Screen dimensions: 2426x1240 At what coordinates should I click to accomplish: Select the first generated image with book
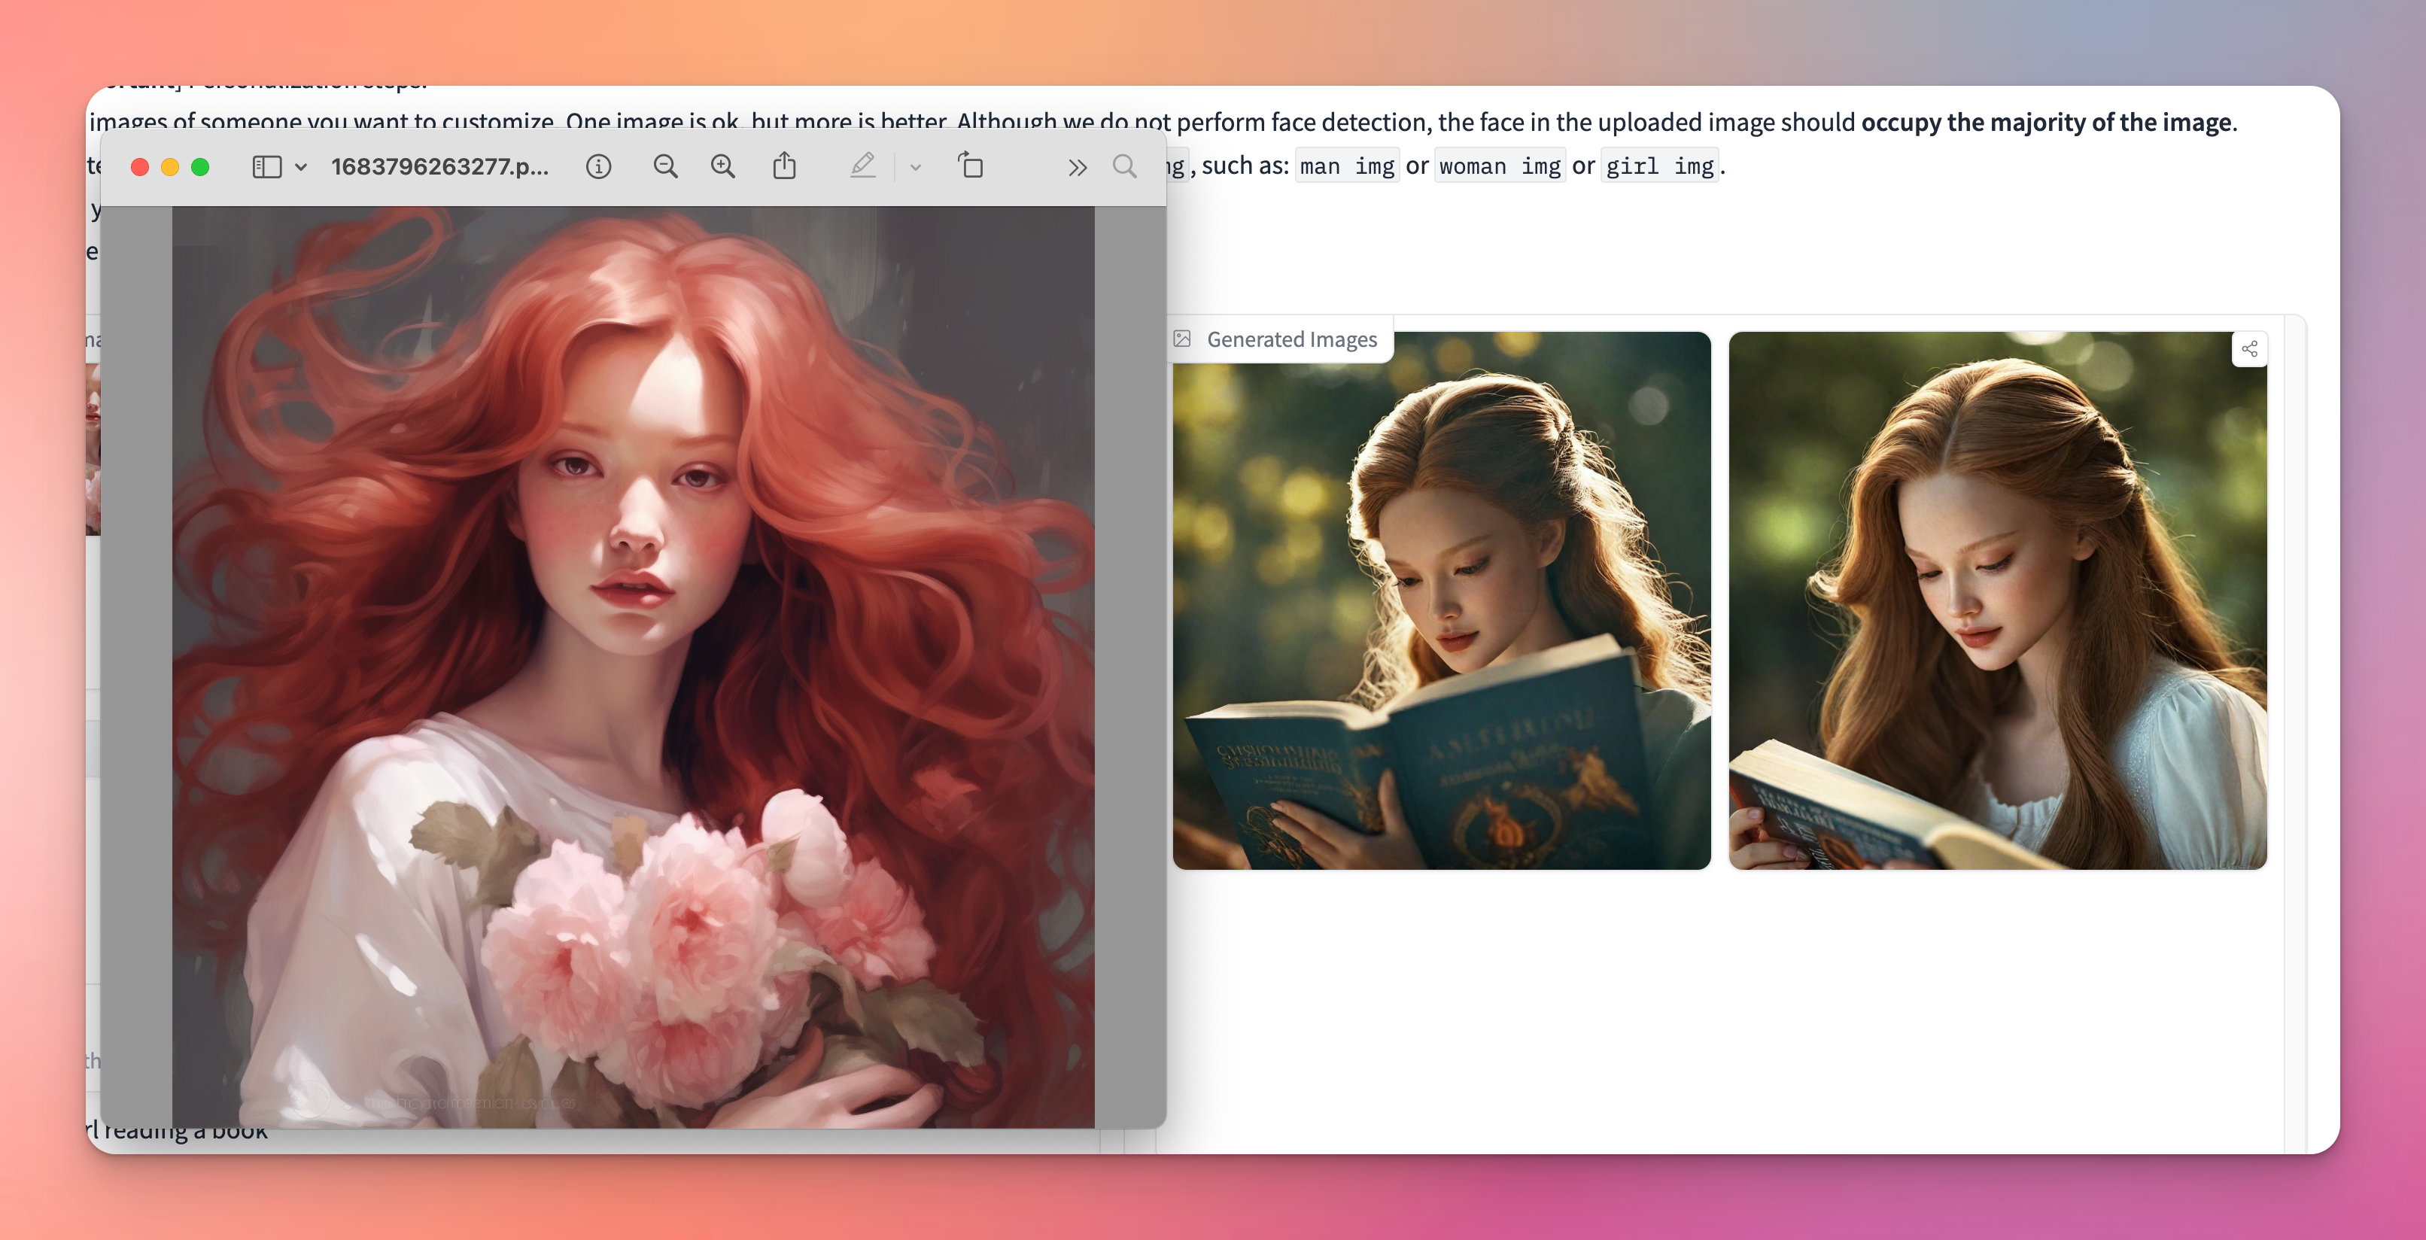(1441, 603)
